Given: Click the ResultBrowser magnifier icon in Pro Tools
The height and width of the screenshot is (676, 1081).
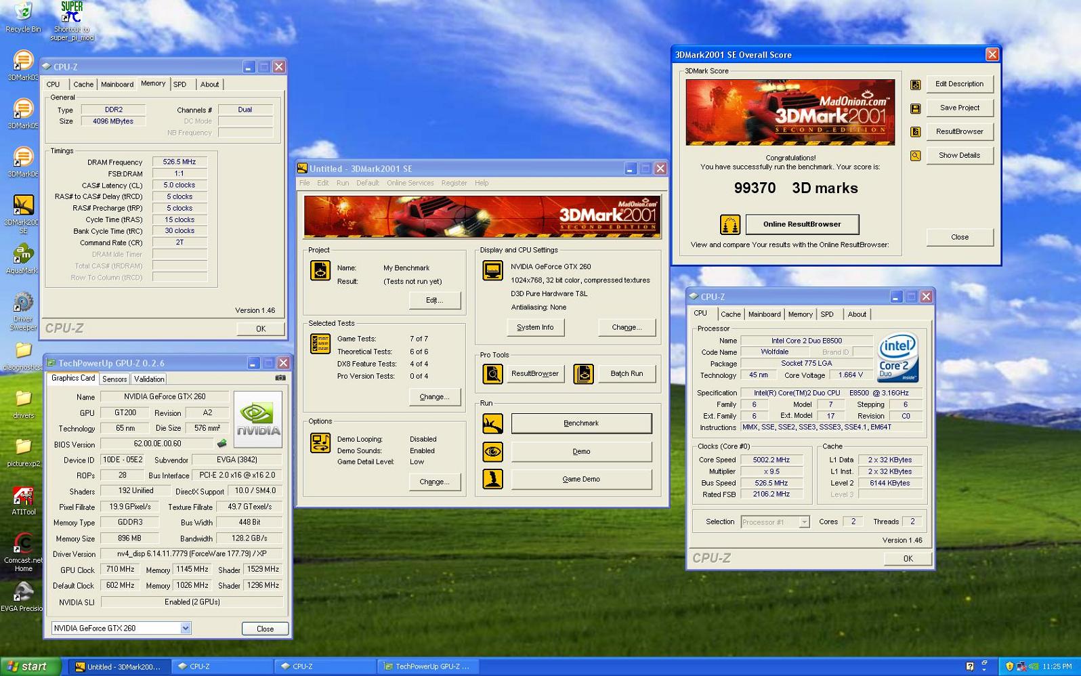Looking at the screenshot, I should click(492, 373).
